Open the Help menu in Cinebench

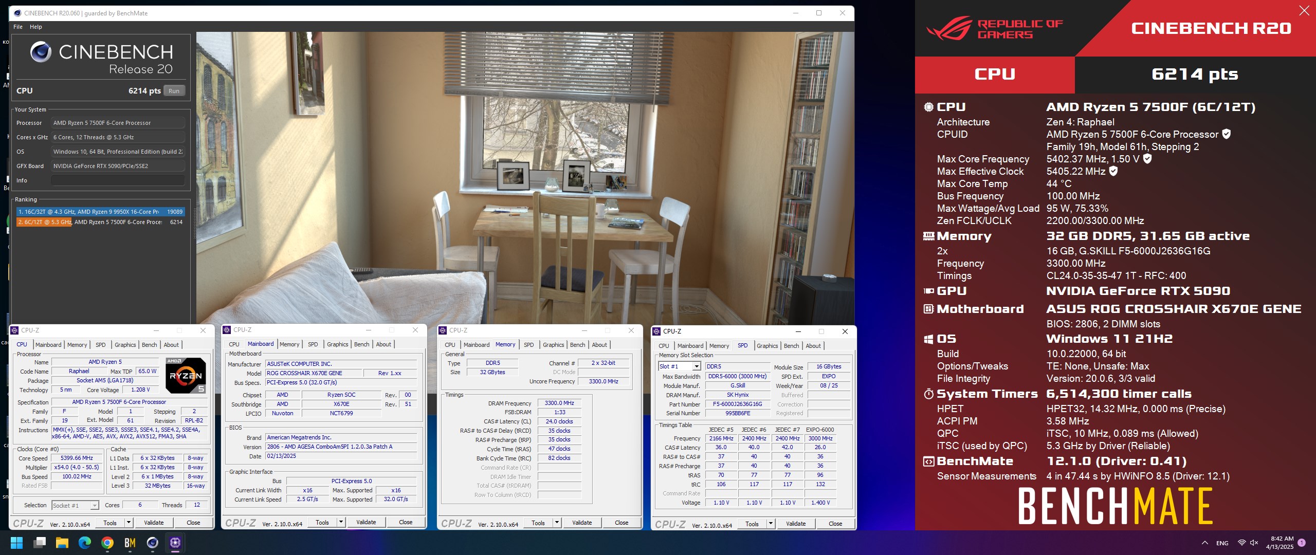pyautogui.click(x=36, y=27)
